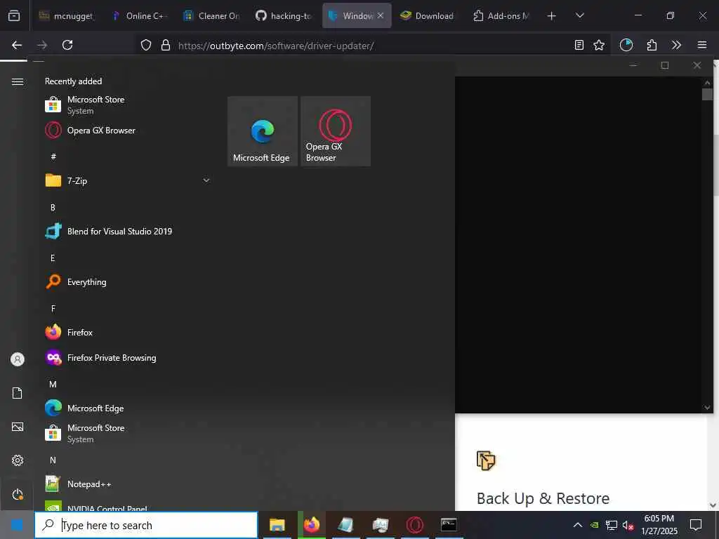This screenshot has width=719, height=539.
Task: Reload the current page
Action: point(67,45)
